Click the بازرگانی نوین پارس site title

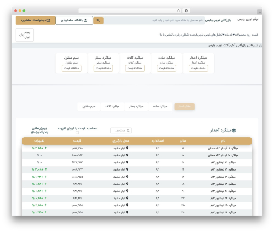tap(218, 20)
